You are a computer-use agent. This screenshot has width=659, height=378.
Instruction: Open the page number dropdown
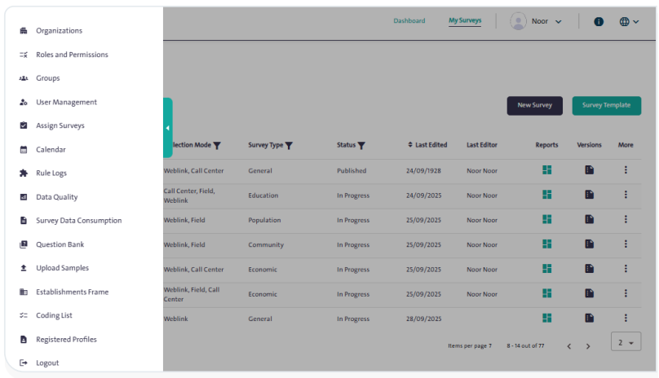[x=626, y=342]
